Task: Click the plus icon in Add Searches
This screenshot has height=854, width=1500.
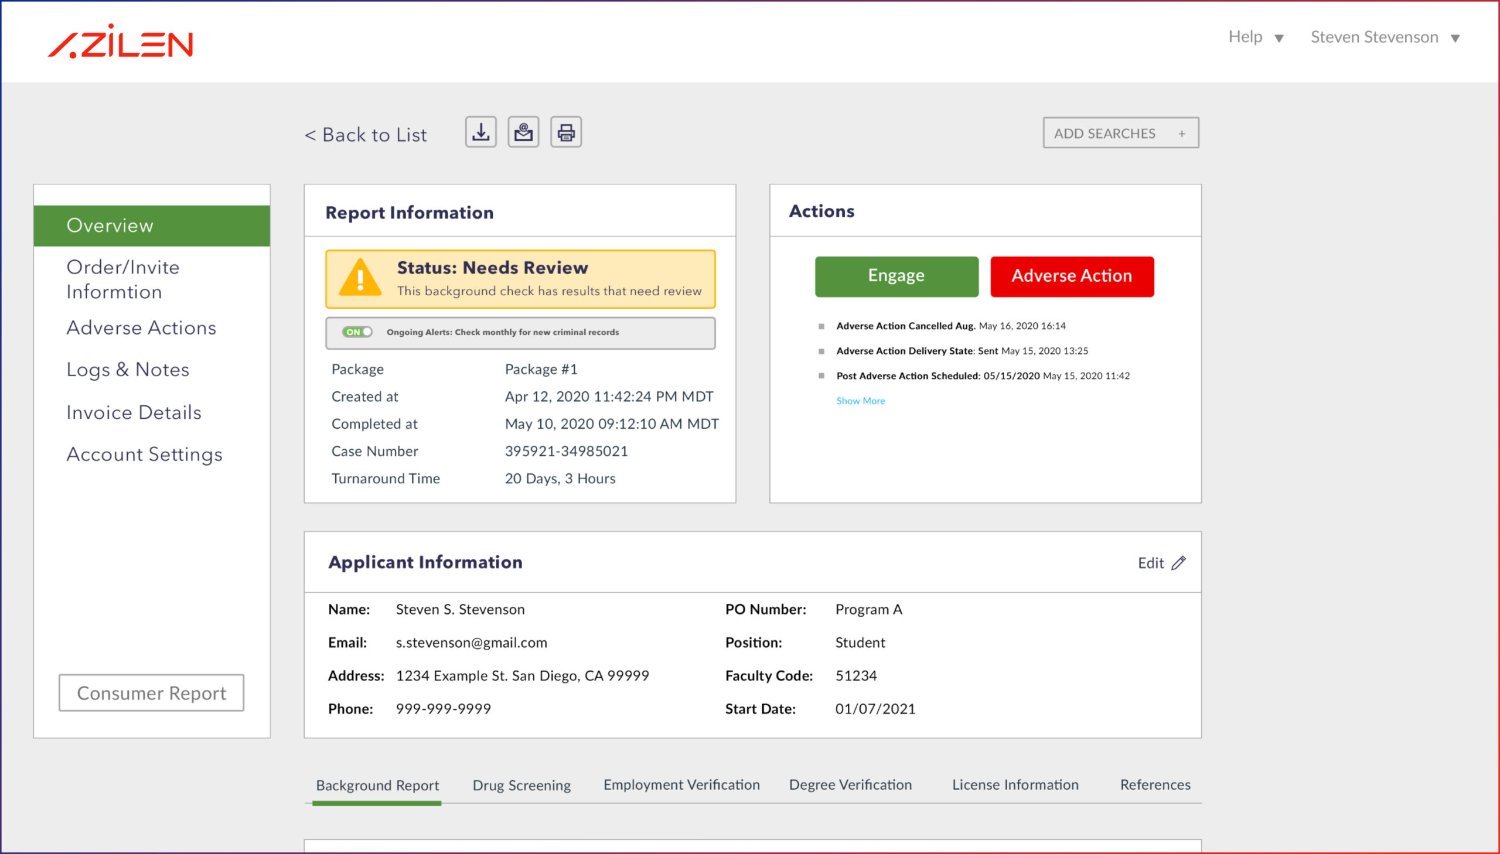Action: click(x=1182, y=134)
